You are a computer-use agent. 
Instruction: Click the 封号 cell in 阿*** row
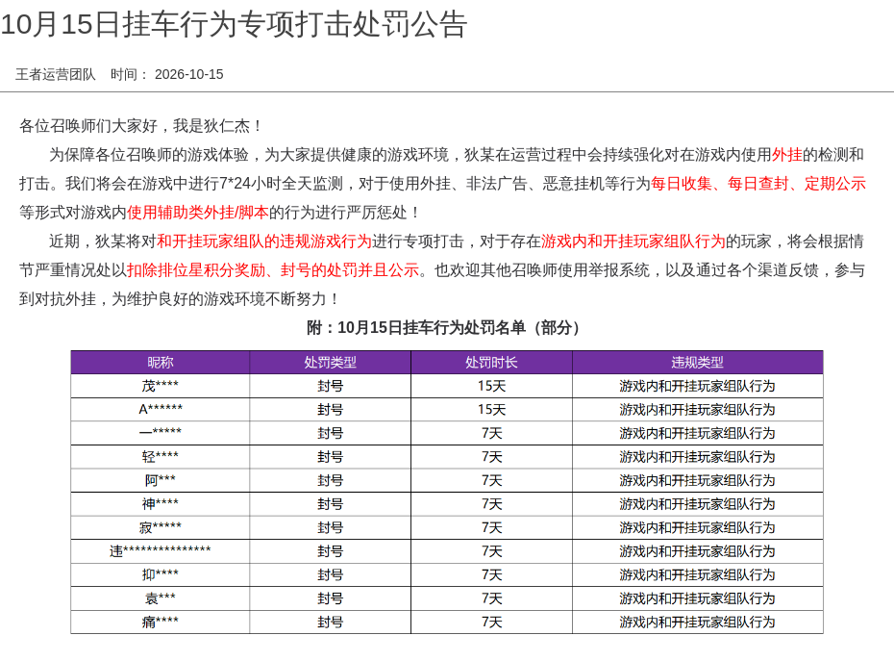[330, 481]
